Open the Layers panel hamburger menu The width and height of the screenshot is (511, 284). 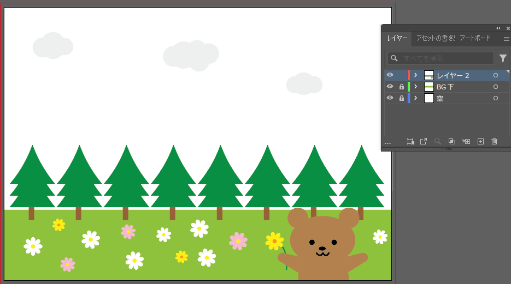pos(506,39)
